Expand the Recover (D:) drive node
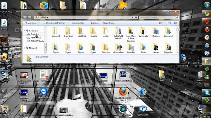The image size is (211, 118). (26, 38)
